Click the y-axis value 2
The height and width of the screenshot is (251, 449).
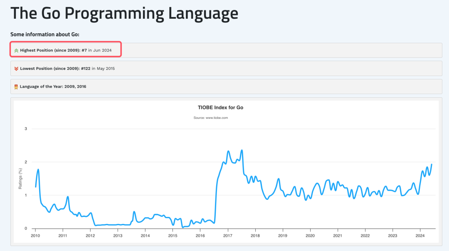coord(26,162)
